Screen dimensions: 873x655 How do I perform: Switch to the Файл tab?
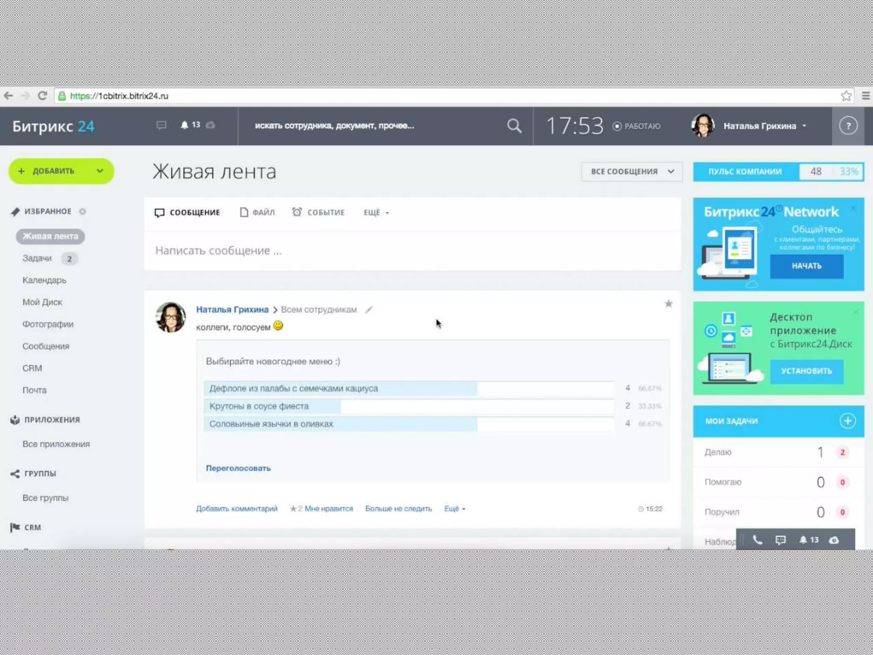257,212
